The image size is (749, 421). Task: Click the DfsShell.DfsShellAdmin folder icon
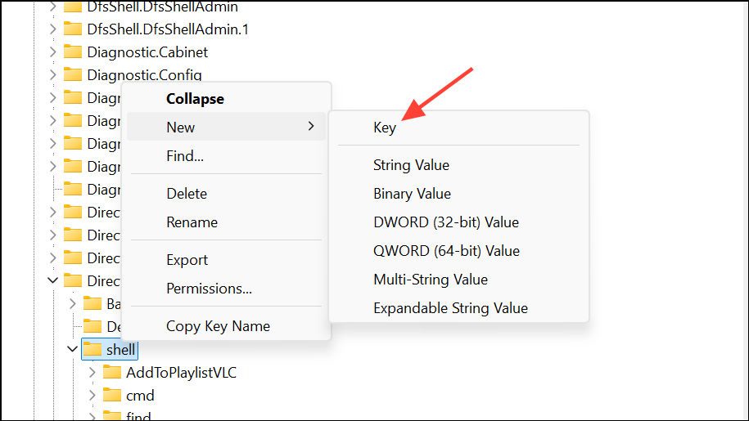[x=73, y=7]
